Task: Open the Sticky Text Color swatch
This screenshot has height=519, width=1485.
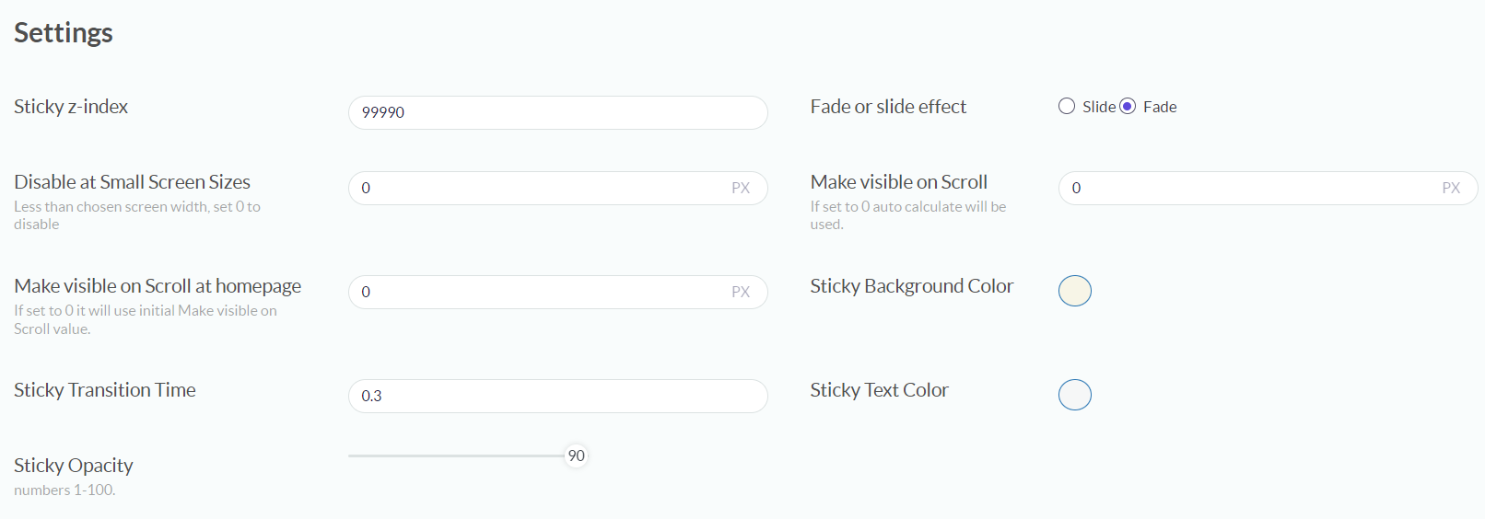Action: pos(1075,395)
